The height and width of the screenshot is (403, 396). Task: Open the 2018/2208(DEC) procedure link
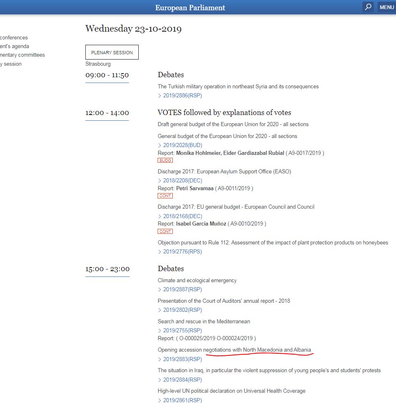coord(182,180)
